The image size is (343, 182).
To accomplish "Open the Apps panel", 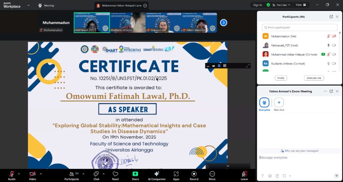I will (176, 175).
